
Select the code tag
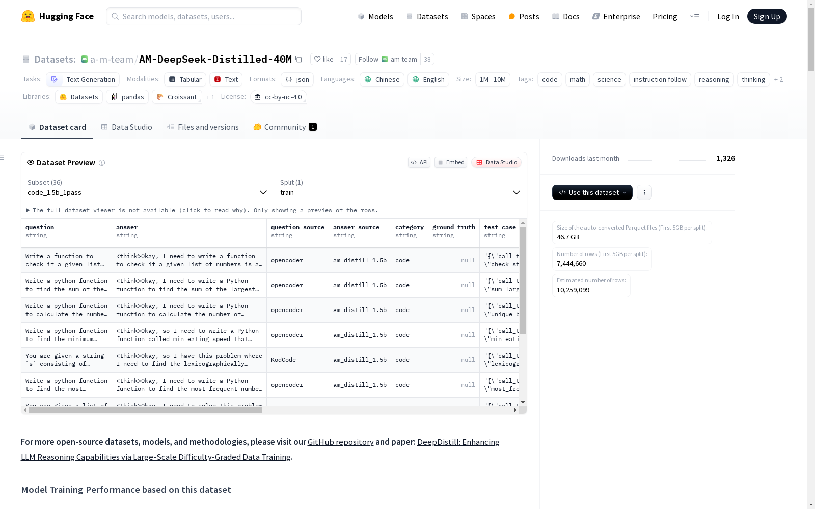click(550, 79)
